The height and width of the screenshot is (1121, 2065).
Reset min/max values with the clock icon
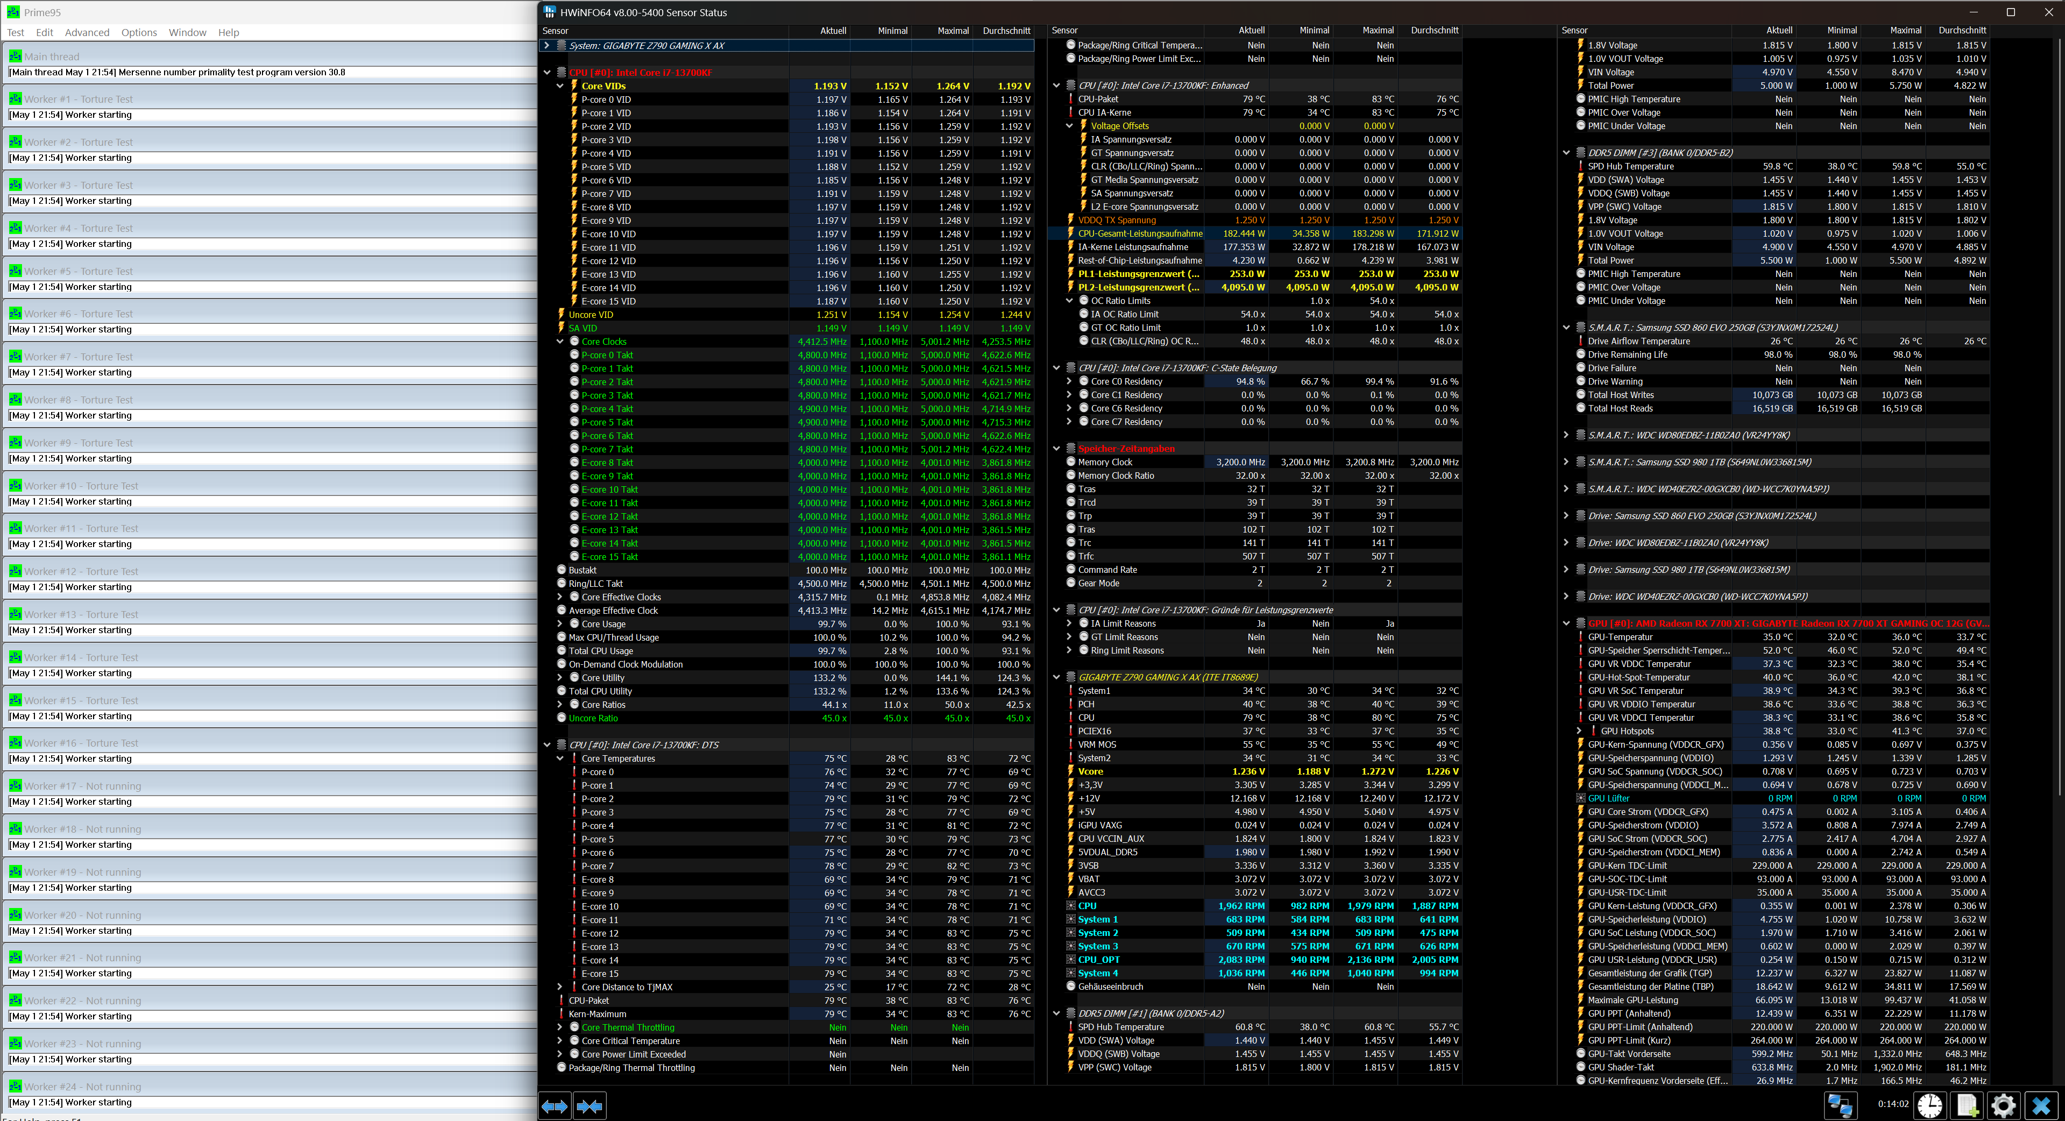(x=1929, y=1106)
